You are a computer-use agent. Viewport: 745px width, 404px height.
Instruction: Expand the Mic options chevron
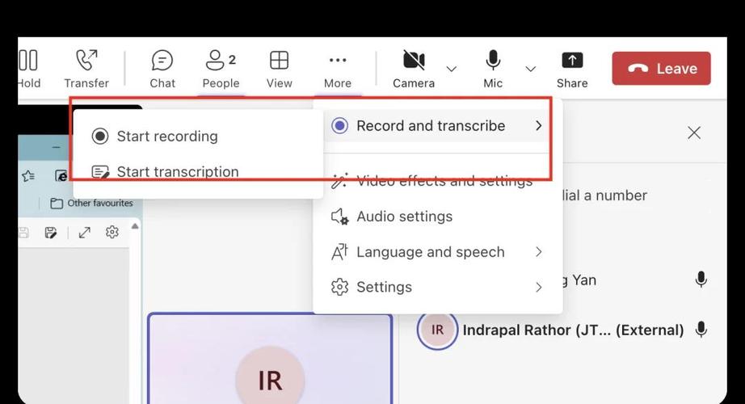pyautogui.click(x=530, y=69)
